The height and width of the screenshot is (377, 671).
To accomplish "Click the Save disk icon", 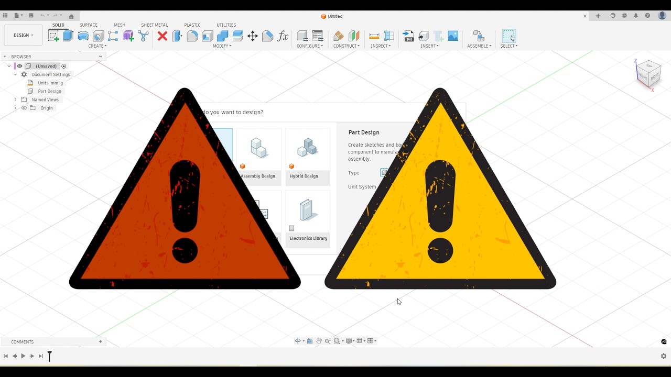I will click(31, 16).
